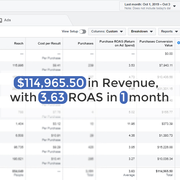Click the Columns dropdown caret icon

(122, 32)
